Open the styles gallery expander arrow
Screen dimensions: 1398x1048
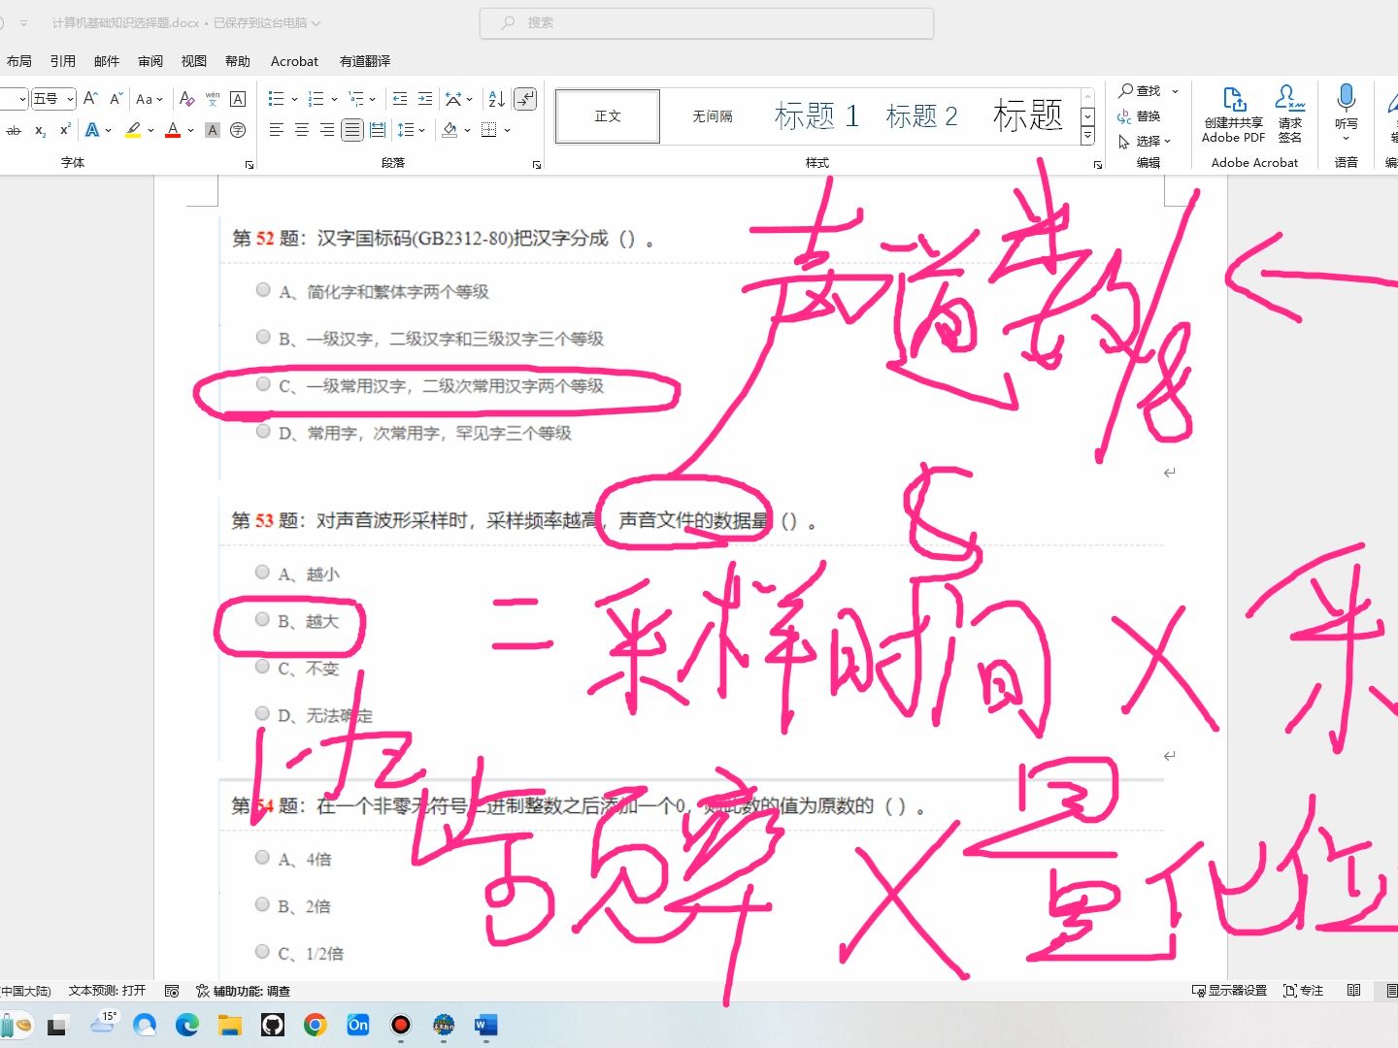point(1086,137)
